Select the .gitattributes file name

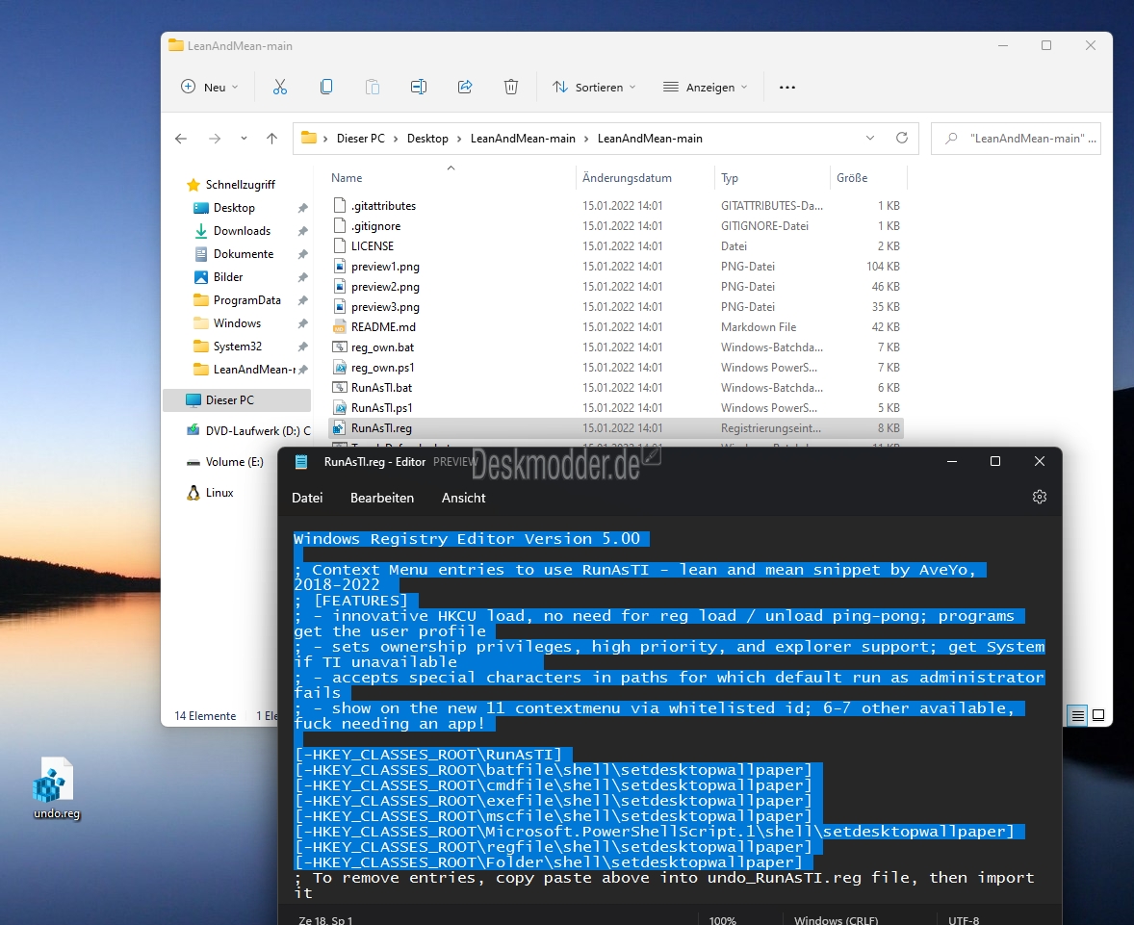383,206
